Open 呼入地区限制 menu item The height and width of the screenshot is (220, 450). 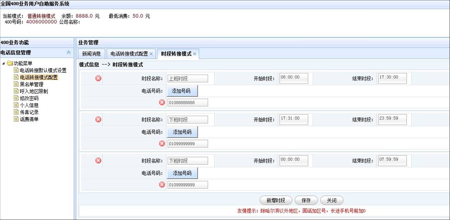pos(34,91)
